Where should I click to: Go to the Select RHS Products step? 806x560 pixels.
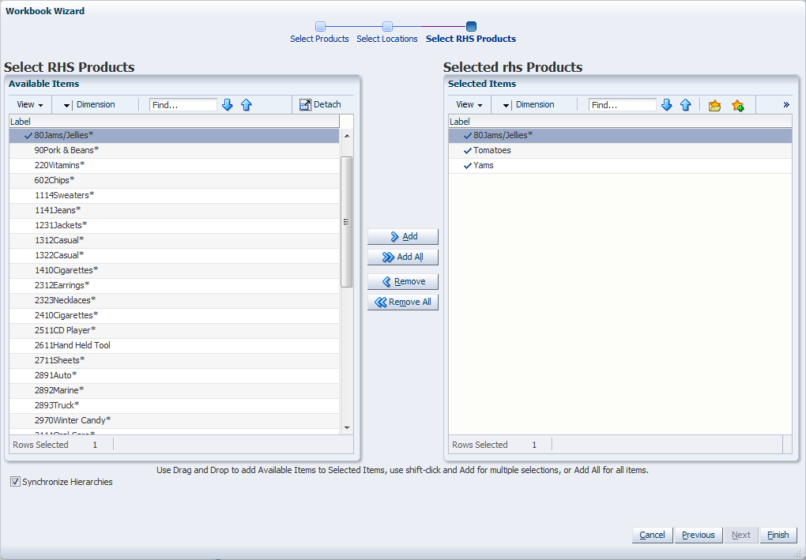tap(471, 33)
